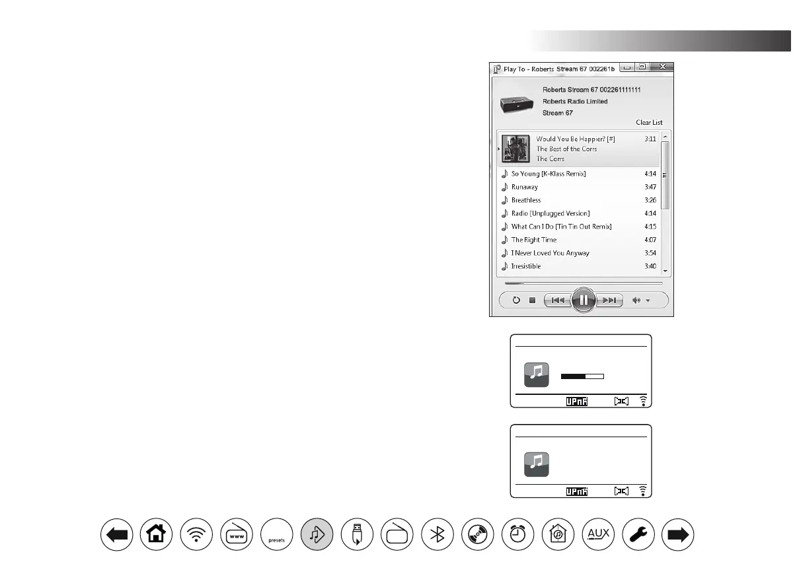Select the USB playback icon

[357, 534]
